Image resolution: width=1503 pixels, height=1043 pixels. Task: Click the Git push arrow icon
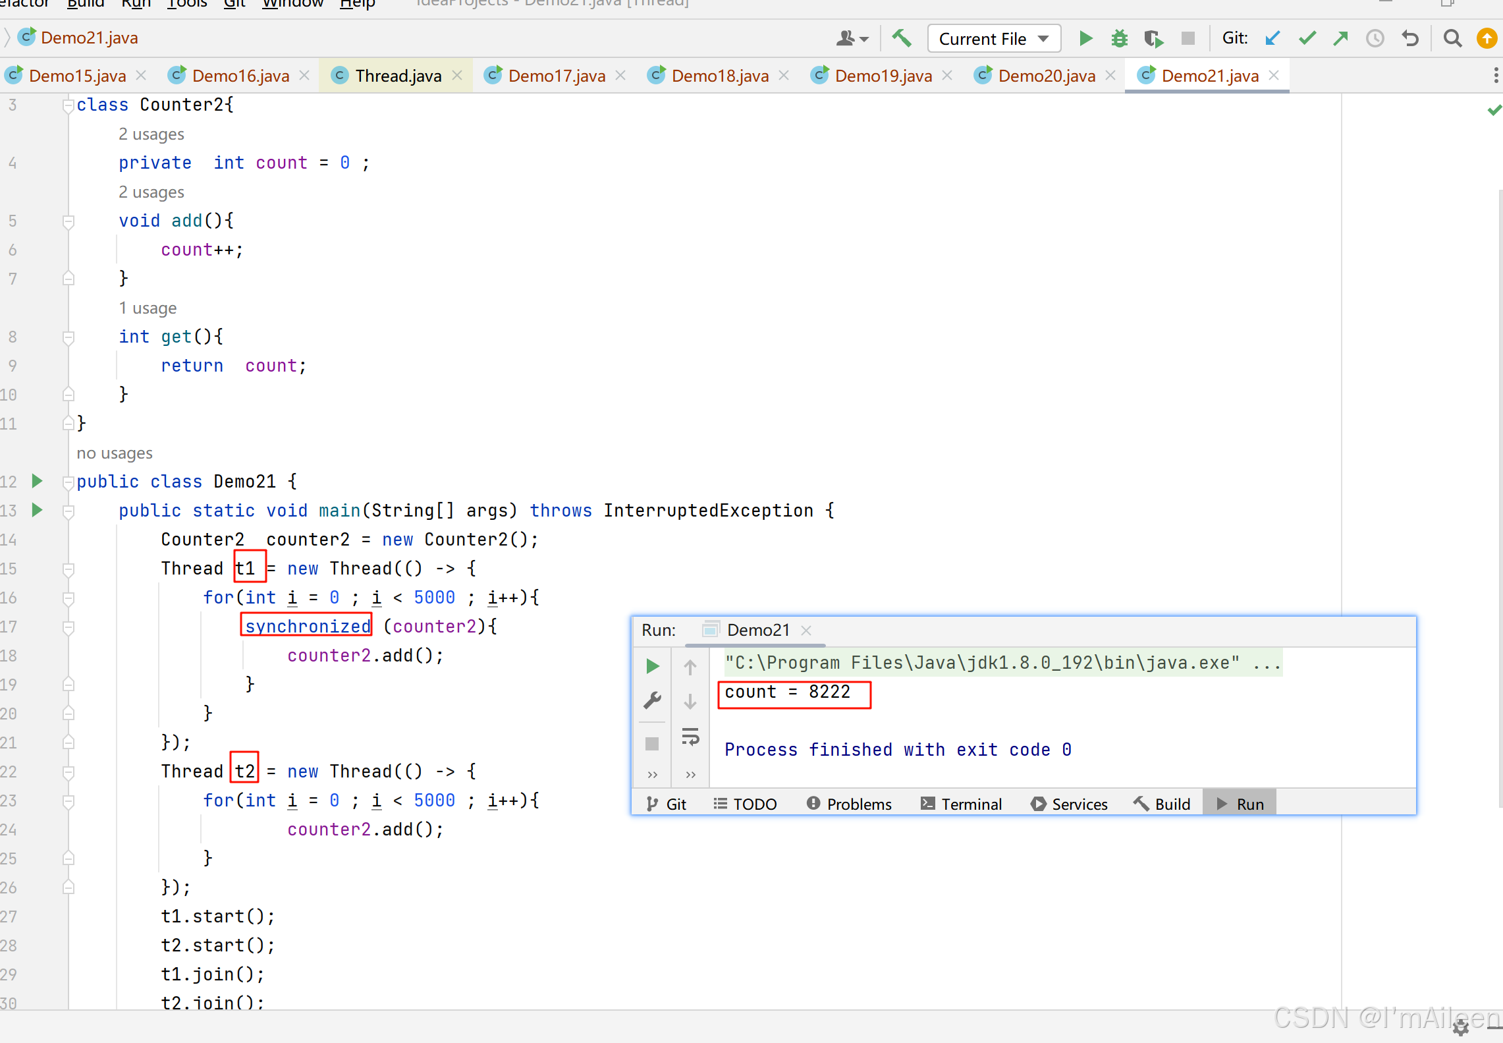click(x=1340, y=39)
